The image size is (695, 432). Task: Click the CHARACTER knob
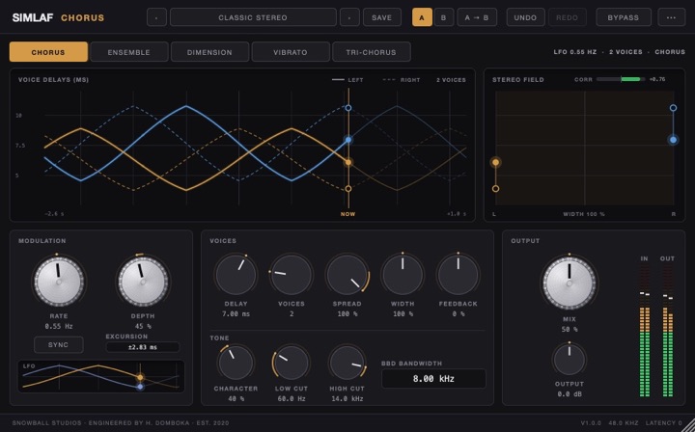[x=236, y=363]
